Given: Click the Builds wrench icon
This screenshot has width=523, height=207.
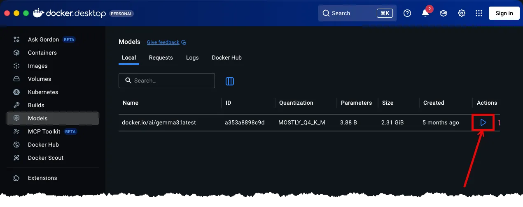Looking at the screenshot, I should pos(16,105).
